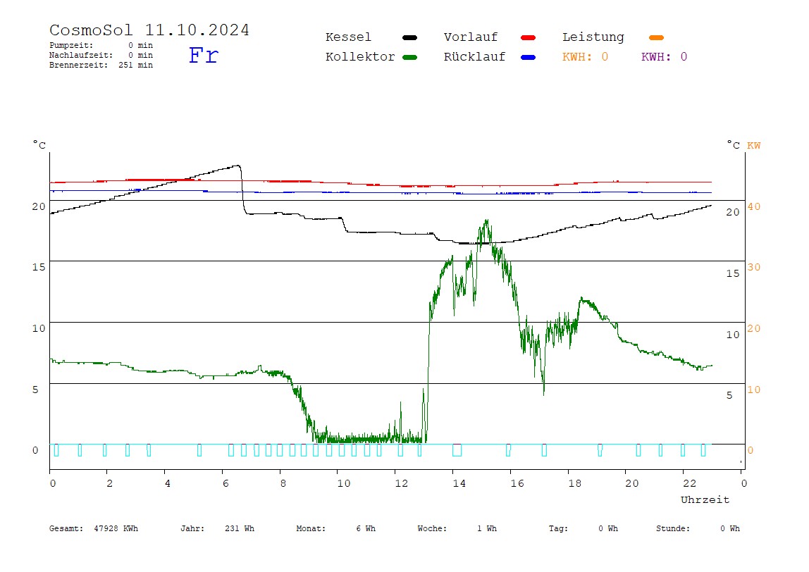The image size is (809, 572).
Task: Select the Kollektor legend label
Action: (360, 57)
